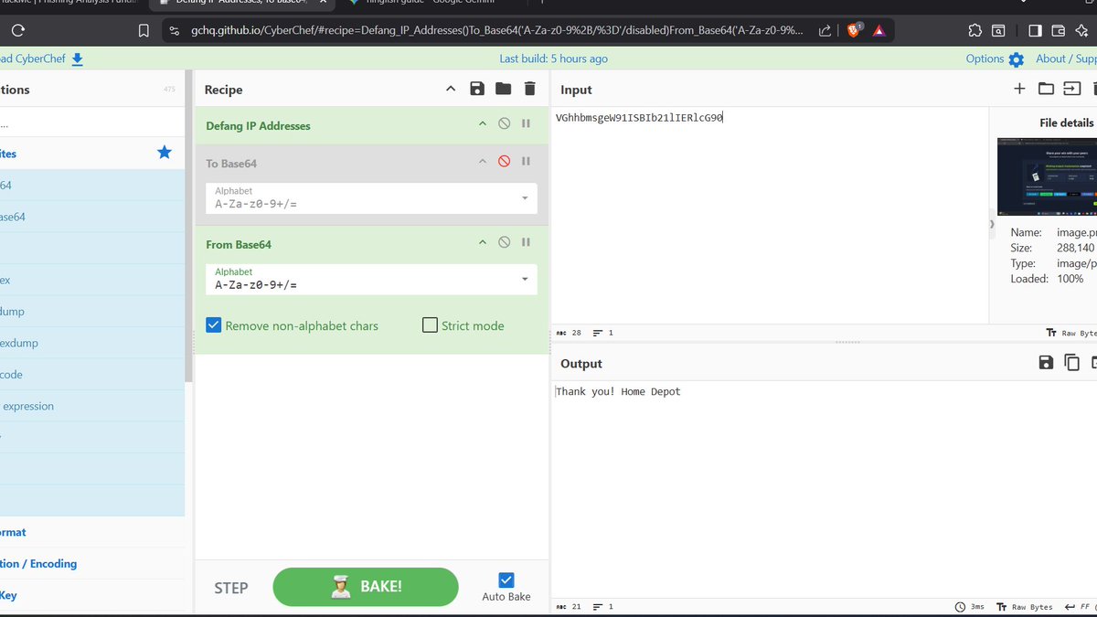Open the Brave Wallet icon
This screenshot has height=617, width=1097.
(x=1059, y=30)
